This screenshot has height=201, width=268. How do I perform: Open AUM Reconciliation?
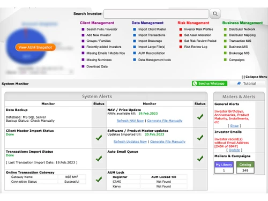point(152,53)
